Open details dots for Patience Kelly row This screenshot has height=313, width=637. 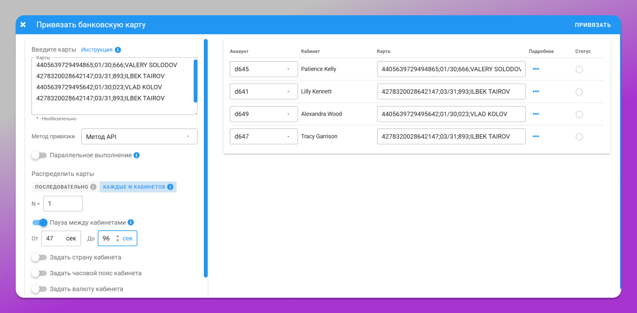pos(536,69)
